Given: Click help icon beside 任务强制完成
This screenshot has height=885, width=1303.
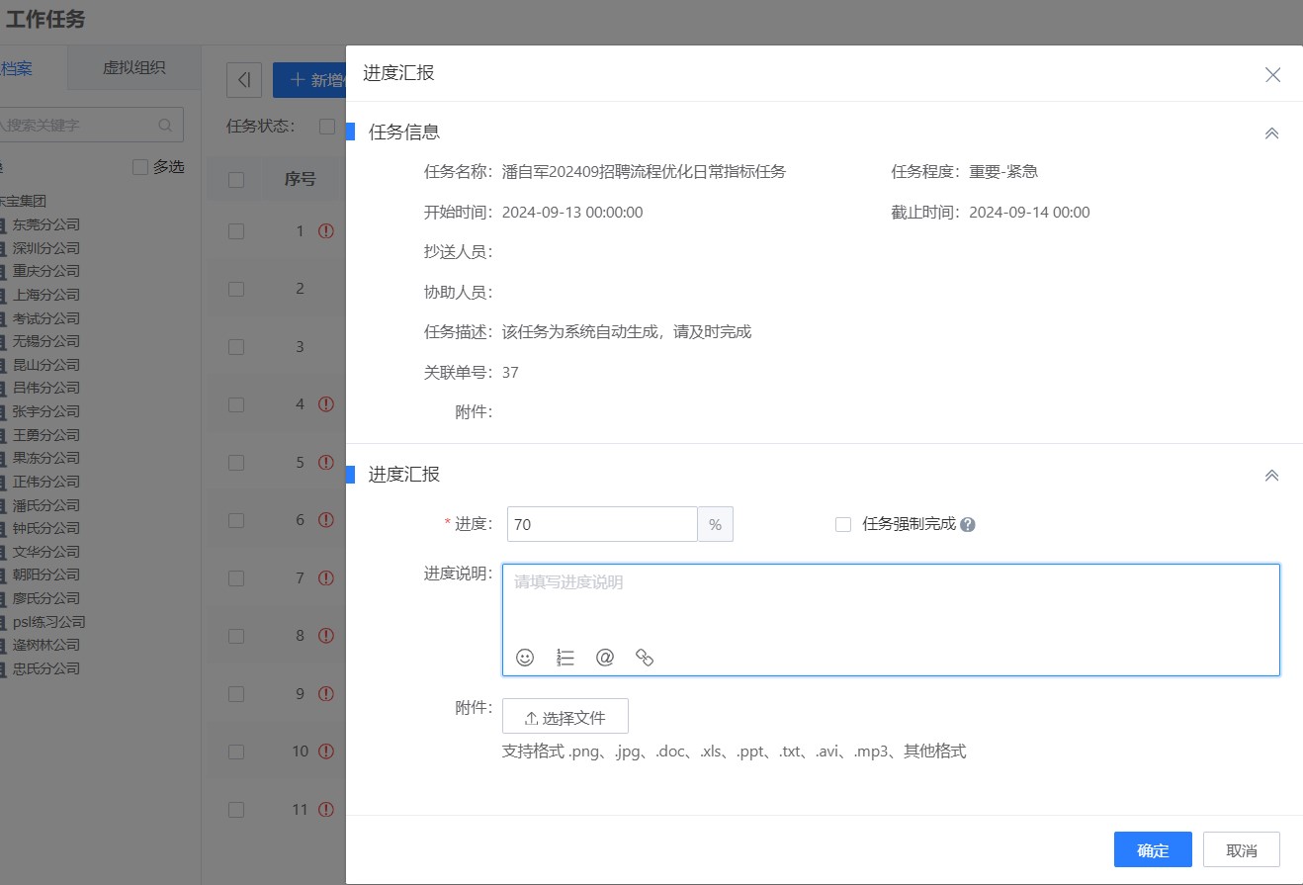Looking at the screenshot, I should [968, 525].
